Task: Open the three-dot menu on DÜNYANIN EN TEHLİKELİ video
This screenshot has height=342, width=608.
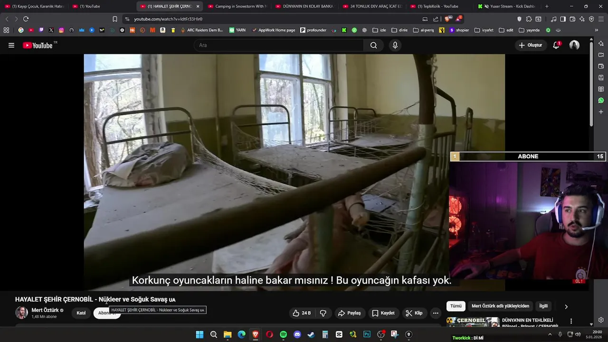Action: click(571, 321)
